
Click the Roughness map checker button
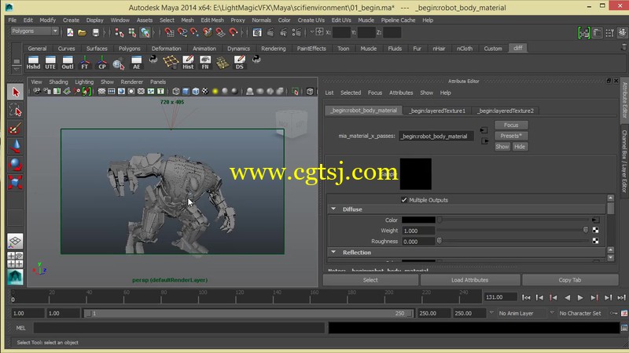(x=595, y=241)
